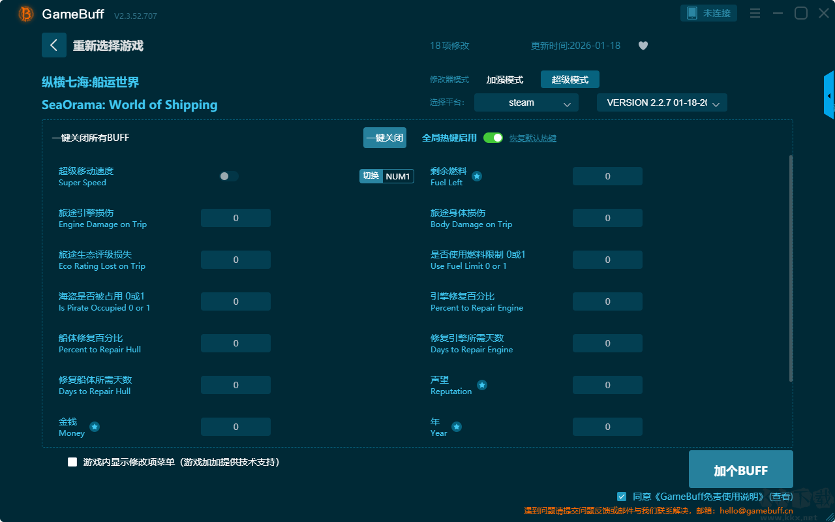Click the 切换 hotkey button

click(371, 176)
